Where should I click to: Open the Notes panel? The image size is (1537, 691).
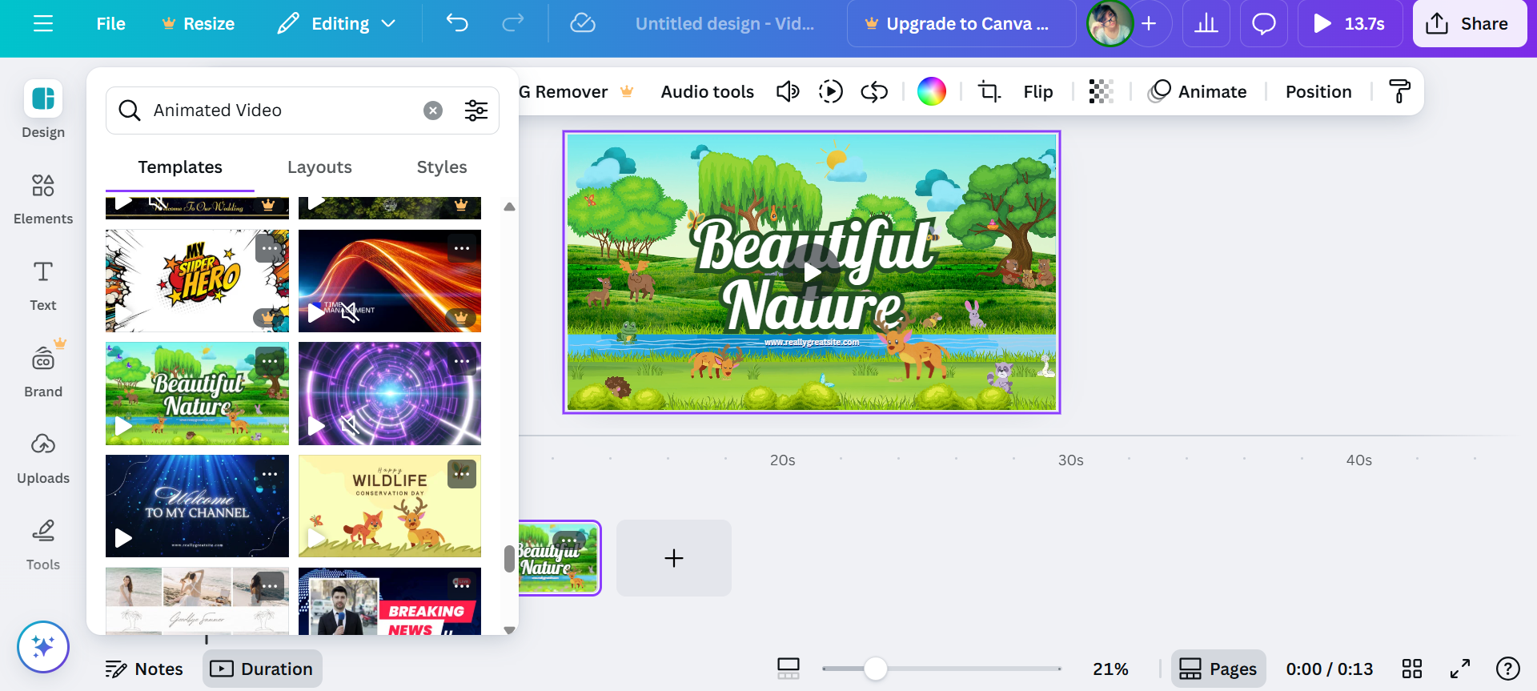(x=144, y=669)
